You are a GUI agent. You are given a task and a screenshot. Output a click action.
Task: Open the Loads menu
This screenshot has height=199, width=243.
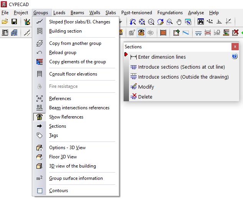59,13
